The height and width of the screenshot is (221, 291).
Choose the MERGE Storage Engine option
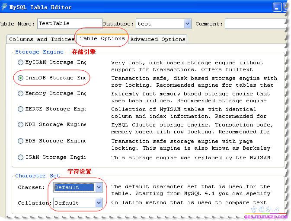(x=20, y=109)
